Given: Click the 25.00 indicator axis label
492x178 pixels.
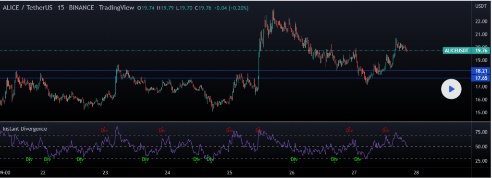Looking at the screenshot, I should (481, 161).
